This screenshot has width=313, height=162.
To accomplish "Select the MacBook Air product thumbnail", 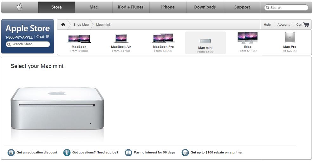I will (x=121, y=38).
